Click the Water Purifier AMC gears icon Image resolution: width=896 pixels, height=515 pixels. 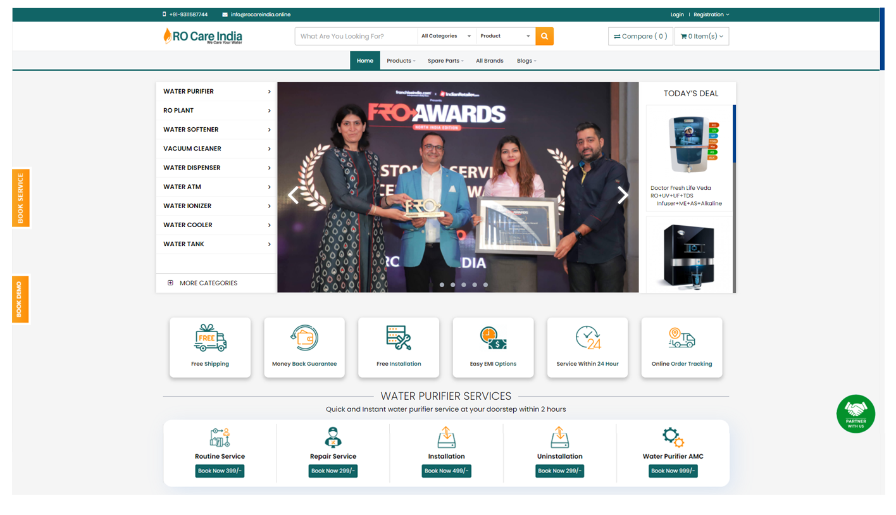pos(673,437)
